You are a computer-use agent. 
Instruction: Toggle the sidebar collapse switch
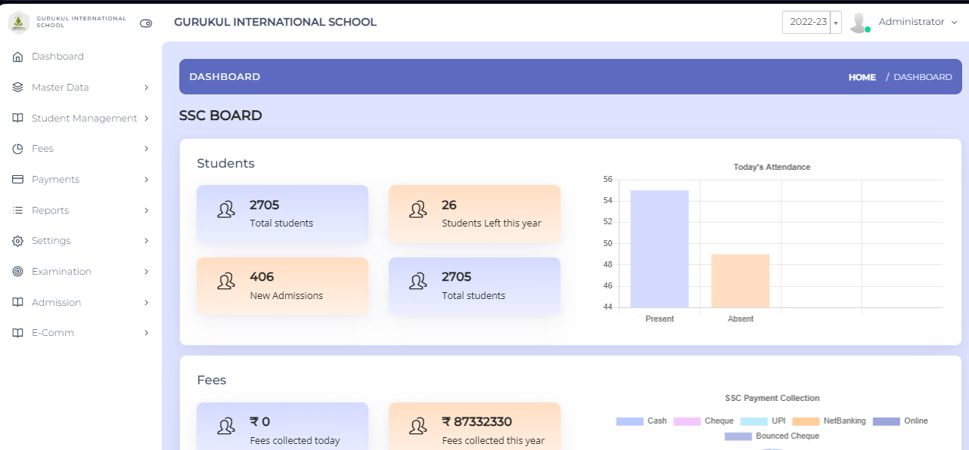point(146,23)
